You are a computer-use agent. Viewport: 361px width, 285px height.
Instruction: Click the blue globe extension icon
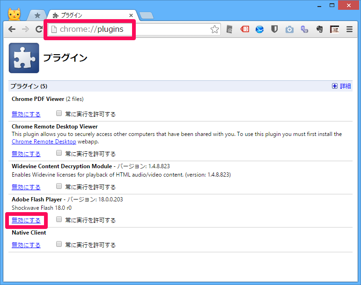[259, 29]
